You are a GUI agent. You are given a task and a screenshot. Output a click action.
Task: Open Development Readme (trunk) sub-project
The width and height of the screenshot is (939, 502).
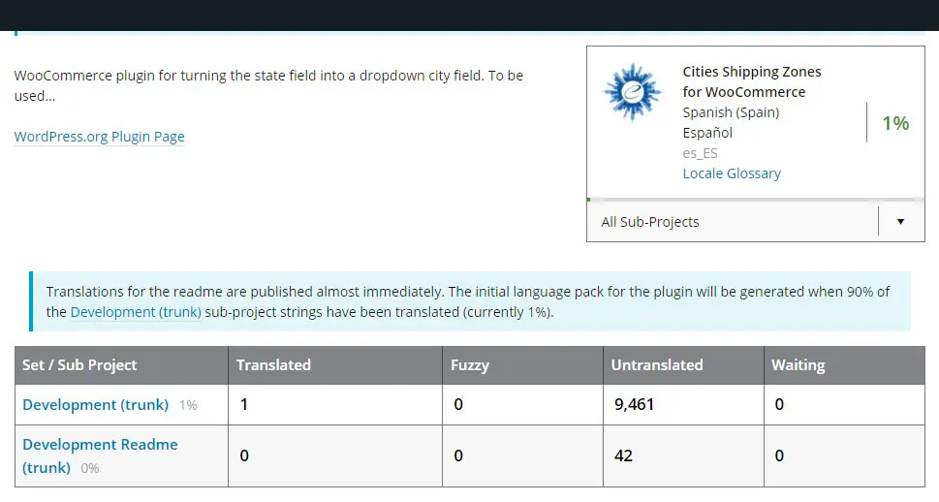pos(100,445)
